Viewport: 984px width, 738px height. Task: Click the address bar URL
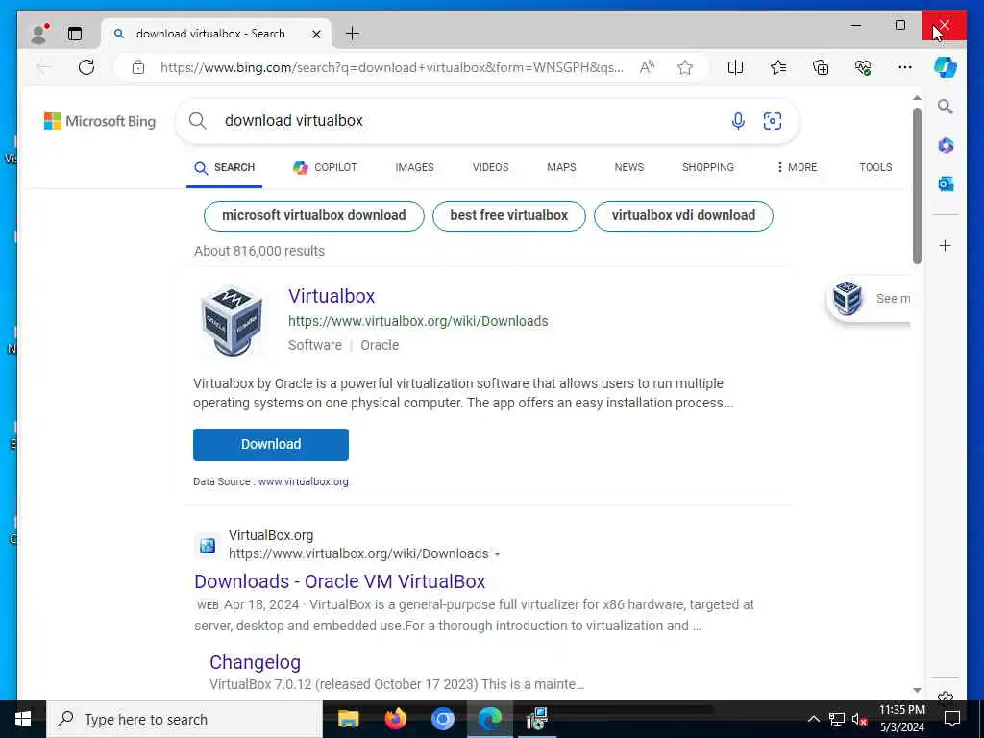[x=392, y=67]
